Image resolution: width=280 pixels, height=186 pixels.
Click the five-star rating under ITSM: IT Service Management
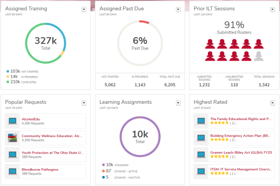220,173
